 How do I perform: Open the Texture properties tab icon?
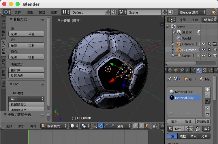pos(204,70)
